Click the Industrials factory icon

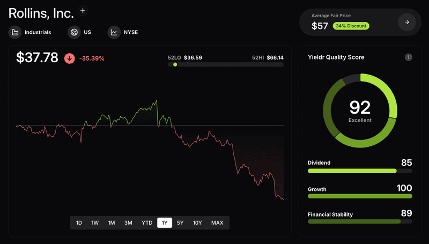coord(15,32)
